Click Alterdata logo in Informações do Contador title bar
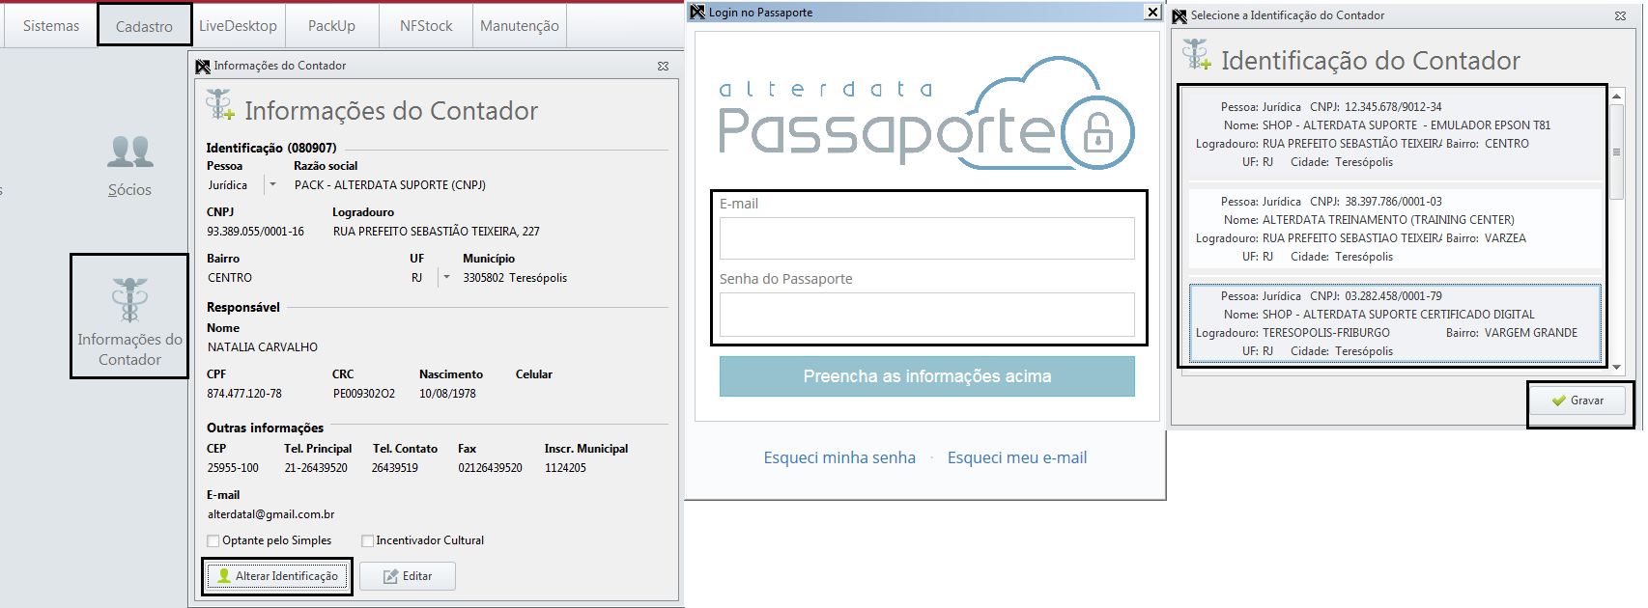 click(203, 66)
